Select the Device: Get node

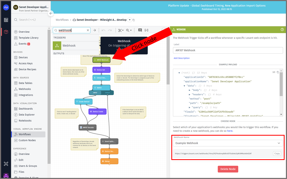coord(101,70)
